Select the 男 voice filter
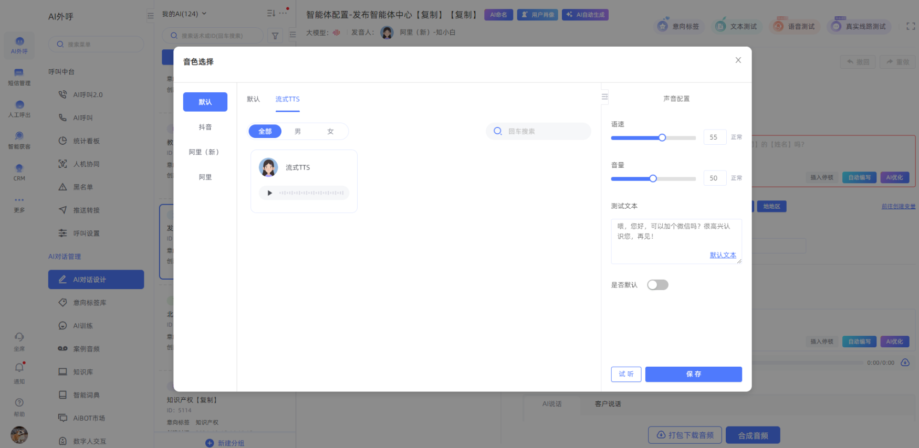Image resolution: width=919 pixels, height=448 pixels. 298,132
